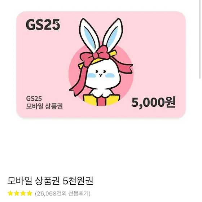The image size is (202, 202).
Task: Open the 26,068건의 선물후기 reviews link
Action: (x=63, y=193)
